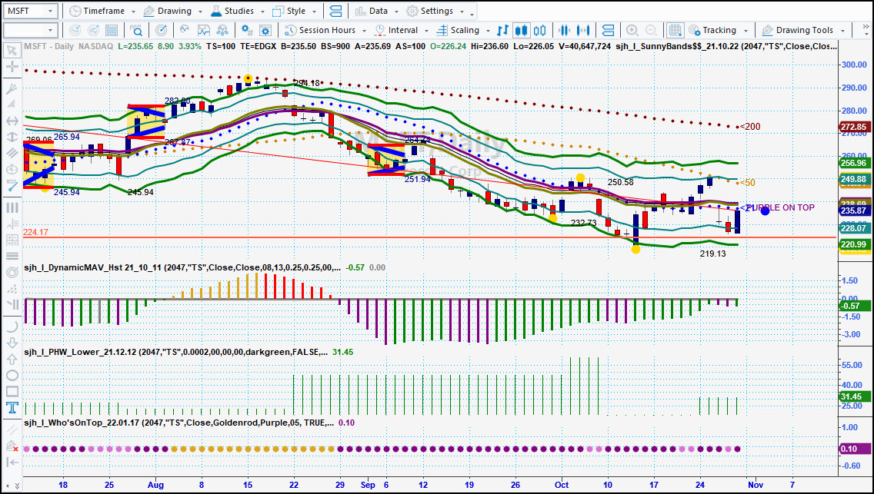
Task: Click the Session Hours button
Action: click(x=320, y=30)
